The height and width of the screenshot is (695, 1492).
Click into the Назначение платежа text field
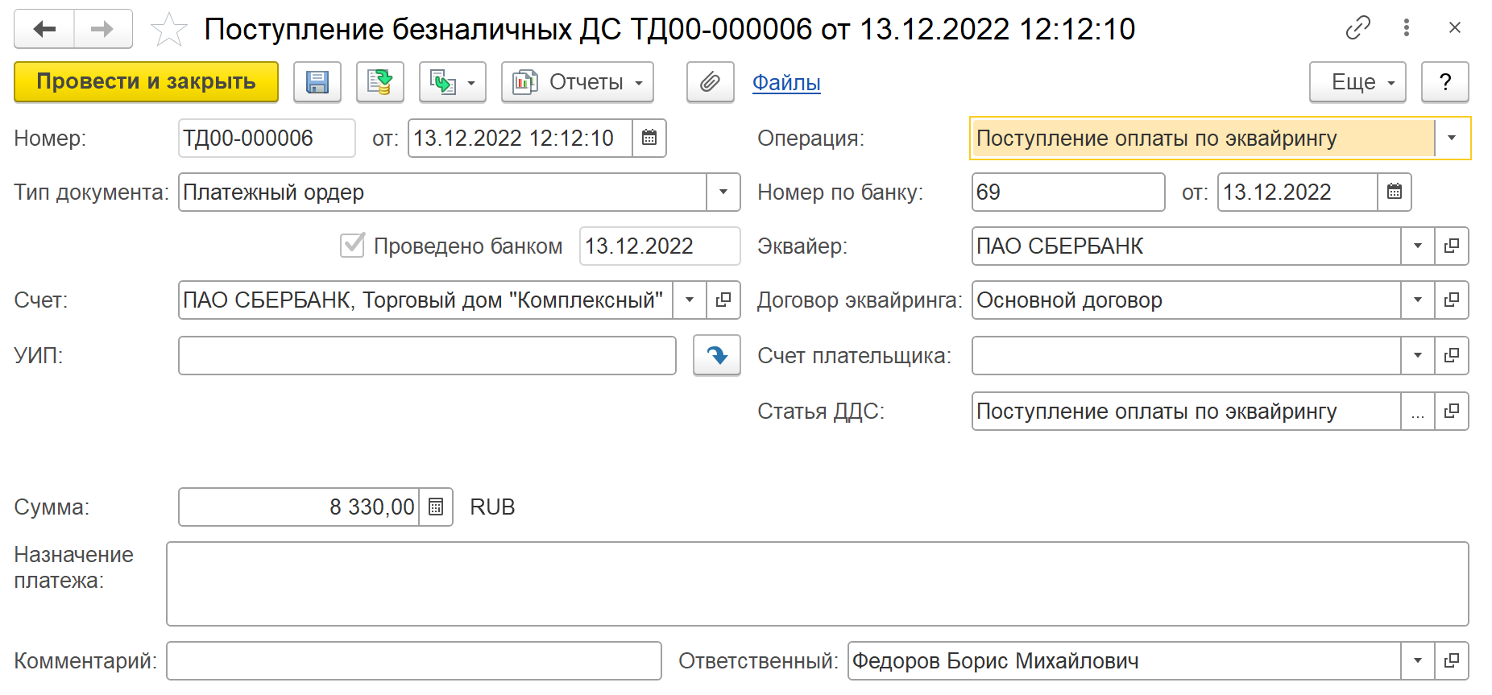click(x=816, y=584)
